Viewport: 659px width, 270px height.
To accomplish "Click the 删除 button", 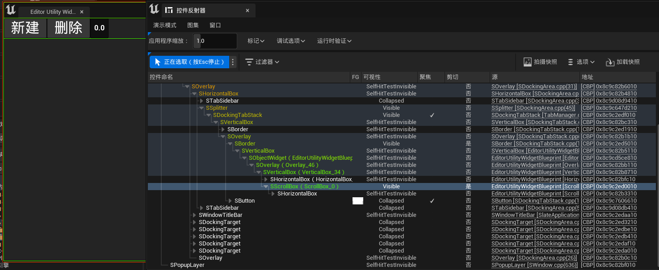I will click(x=68, y=28).
